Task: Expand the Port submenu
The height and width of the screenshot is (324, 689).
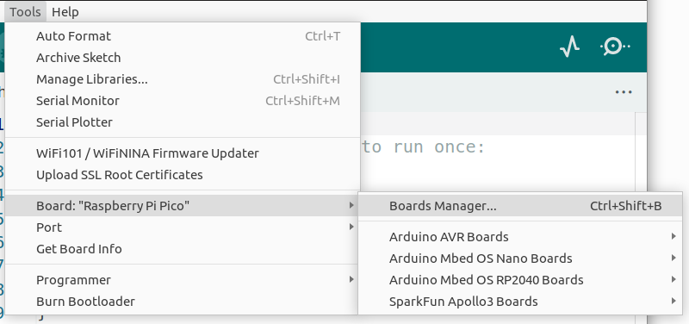Action: (x=183, y=227)
